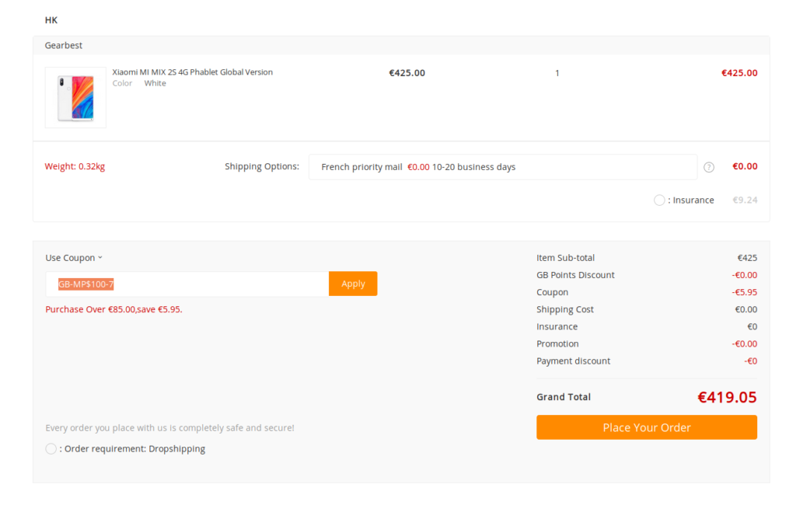Click the quantity value 1
Screen dimensions: 796x512
point(557,73)
